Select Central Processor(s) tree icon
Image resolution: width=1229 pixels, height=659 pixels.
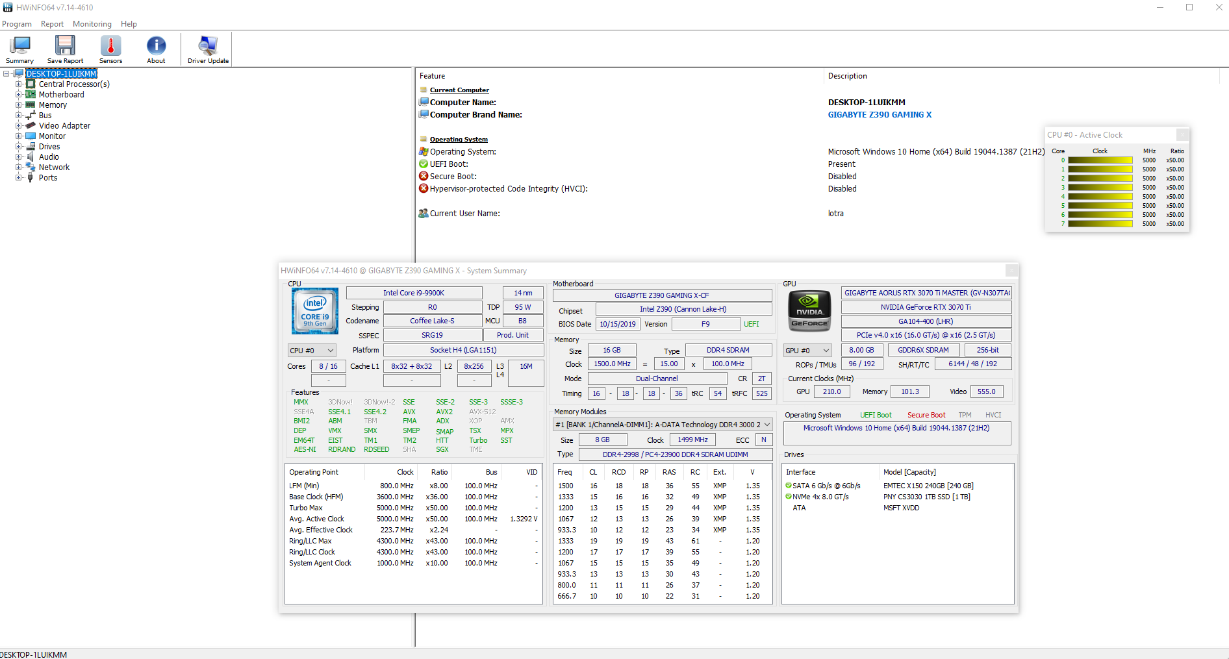click(x=31, y=84)
